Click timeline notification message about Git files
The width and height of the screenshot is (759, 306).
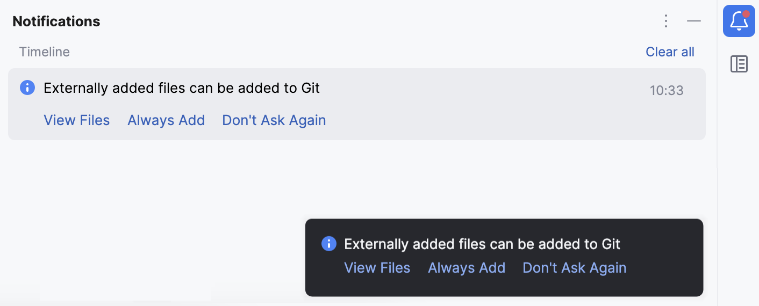coord(182,88)
